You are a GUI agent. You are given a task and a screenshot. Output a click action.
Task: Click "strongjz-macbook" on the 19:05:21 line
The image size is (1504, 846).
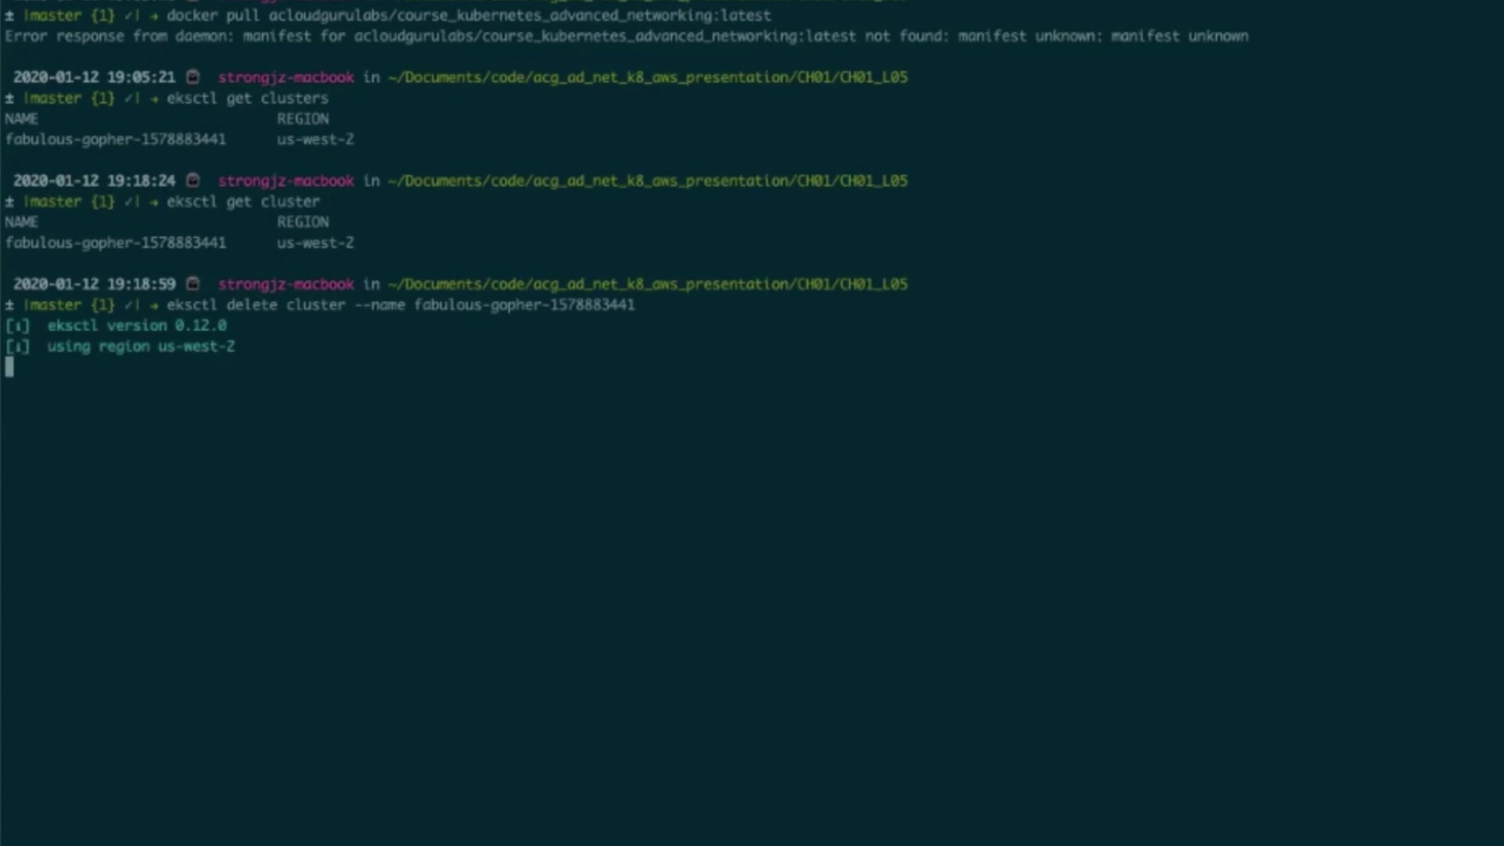click(285, 77)
